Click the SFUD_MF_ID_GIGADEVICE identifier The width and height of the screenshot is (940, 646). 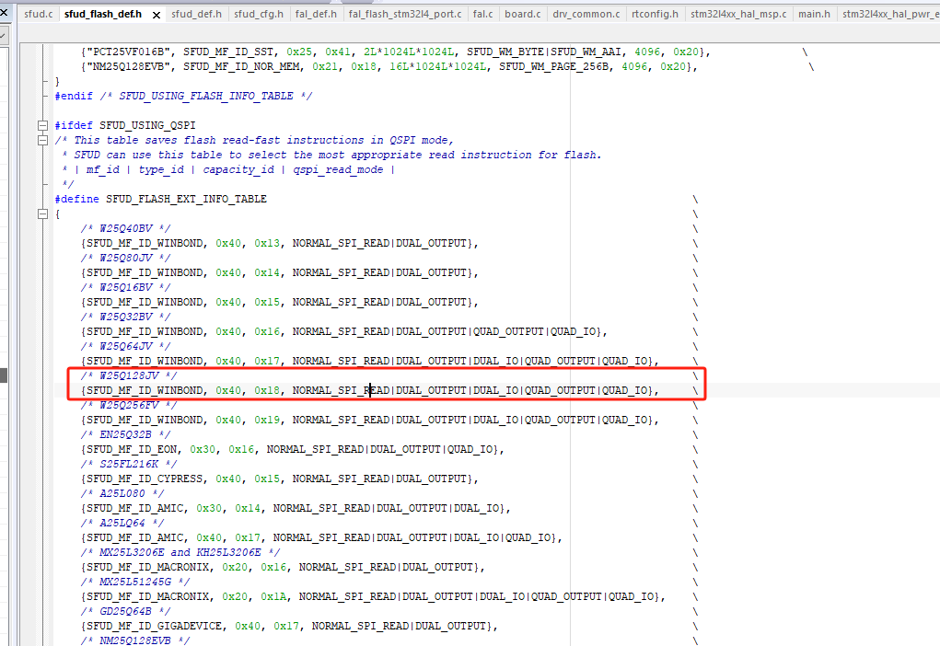click(x=155, y=626)
